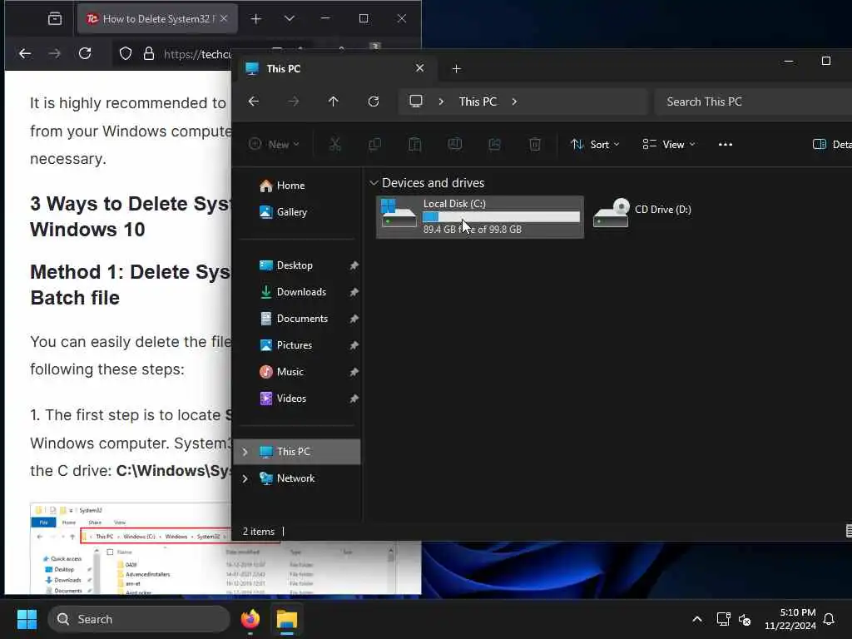
Task: Click This PC in the address breadcrumb
Action: (x=478, y=102)
